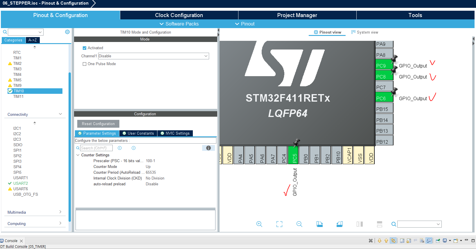476x249 pixels.
Task: Select the Parameter Settings tab
Action: [97, 133]
